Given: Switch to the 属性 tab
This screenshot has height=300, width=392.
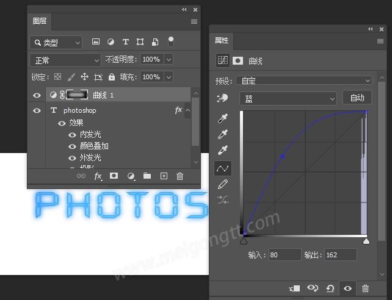Looking at the screenshot, I should click(x=222, y=40).
